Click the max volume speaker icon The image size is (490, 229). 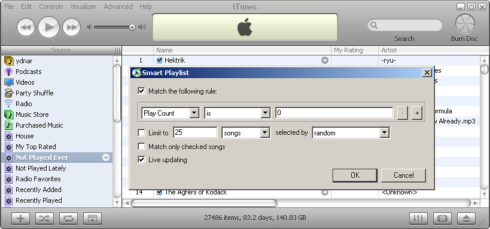point(142,27)
